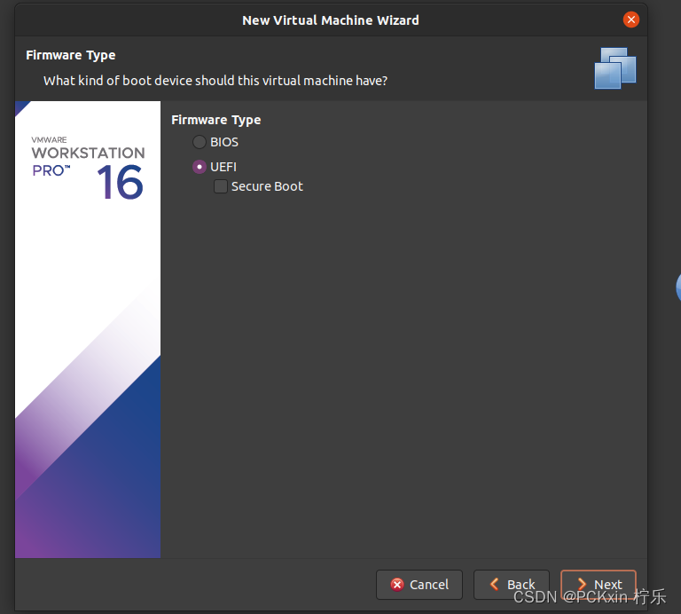Click the 'Firmware Type' section label
Viewport: 681px width, 614px height.
[215, 120]
